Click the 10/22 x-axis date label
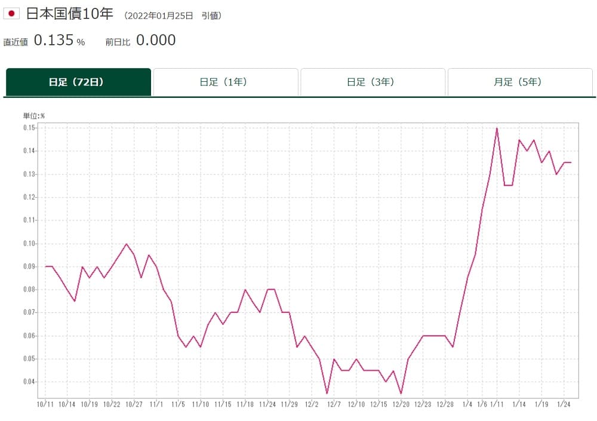597x421 pixels. pyautogui.click(x=112, y=404)
